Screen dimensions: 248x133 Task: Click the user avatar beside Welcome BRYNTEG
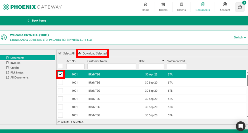(x=4, y=37)
